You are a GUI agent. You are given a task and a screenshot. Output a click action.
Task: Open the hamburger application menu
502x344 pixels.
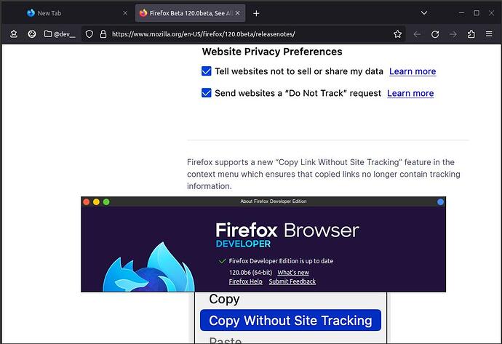489,34
